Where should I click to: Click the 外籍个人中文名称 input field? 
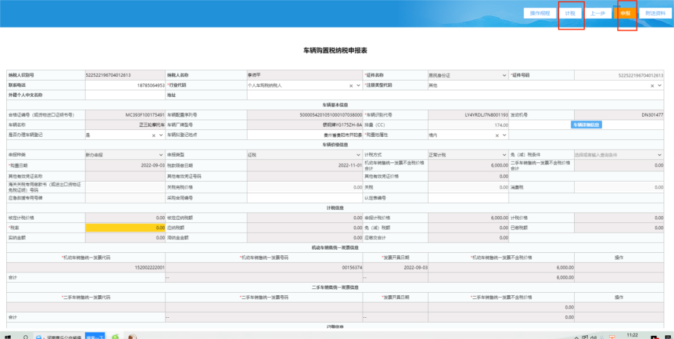pyautogui.click(x=125, y=95)
